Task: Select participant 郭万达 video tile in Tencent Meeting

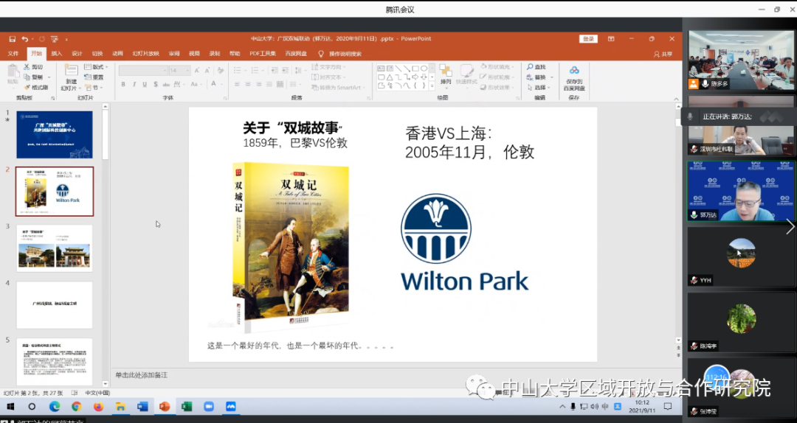Action: [741, 191]
